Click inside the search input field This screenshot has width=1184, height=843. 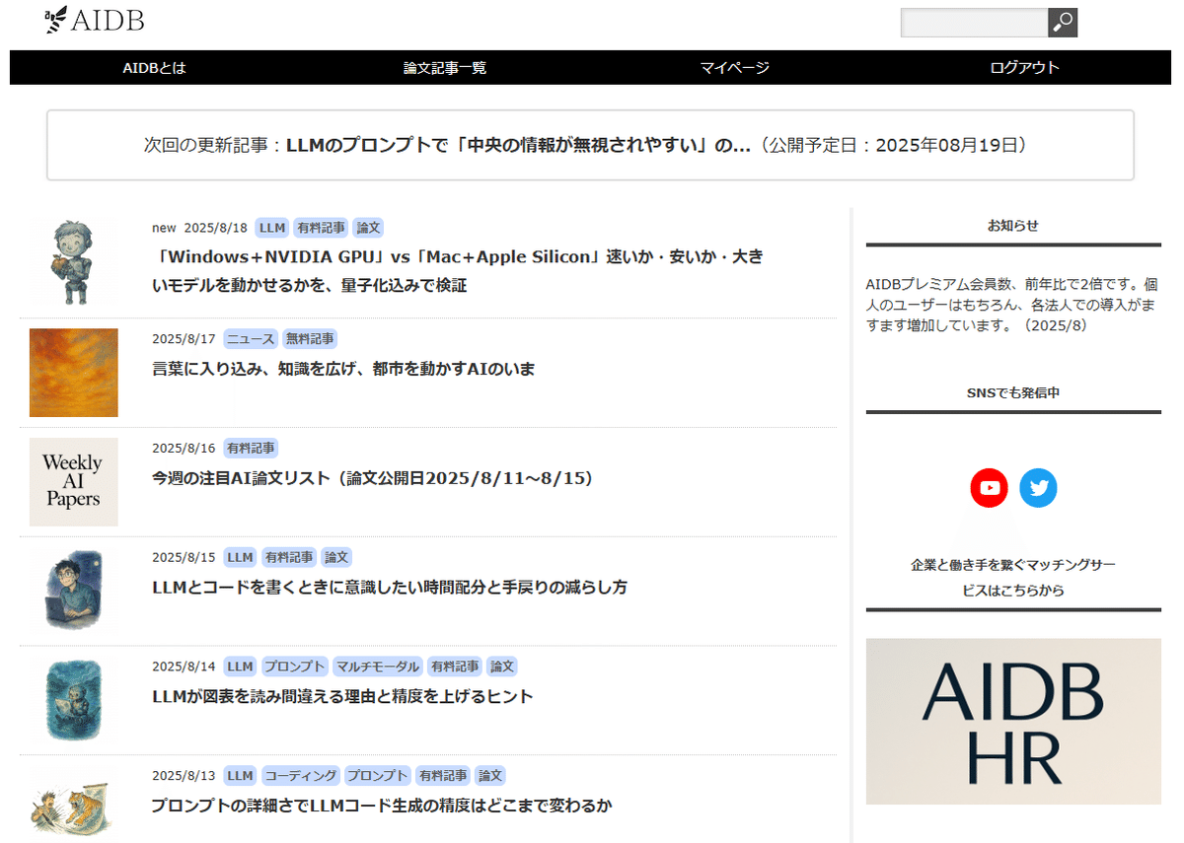tap(972, 23)
